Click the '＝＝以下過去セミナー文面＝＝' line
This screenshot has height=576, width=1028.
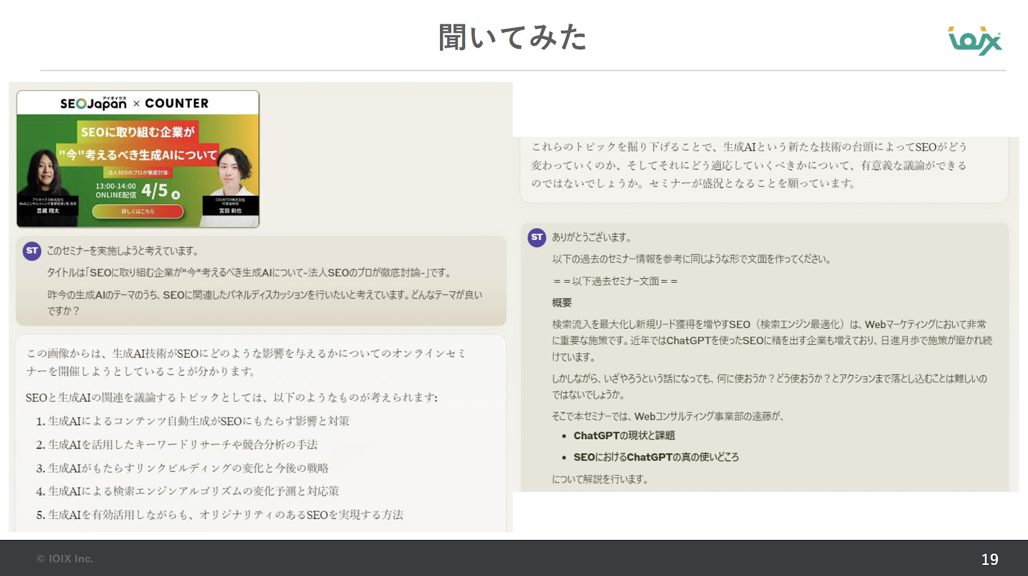coord(615,281)
